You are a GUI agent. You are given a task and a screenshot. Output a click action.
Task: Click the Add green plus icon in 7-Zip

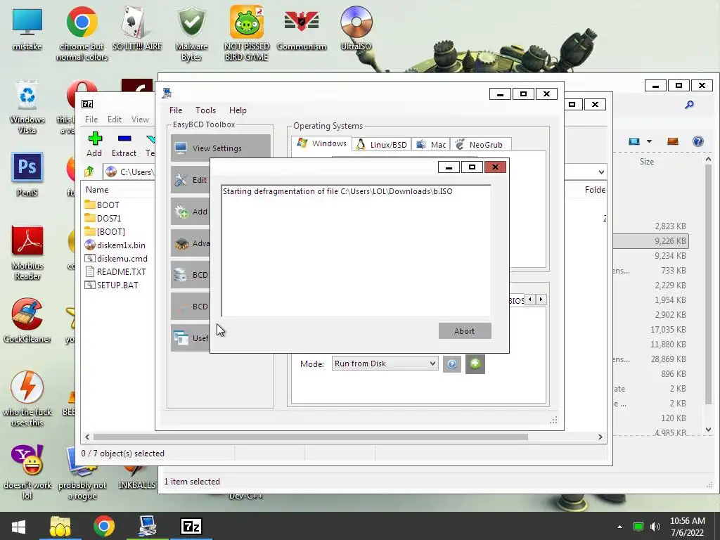tap(95, 144)
